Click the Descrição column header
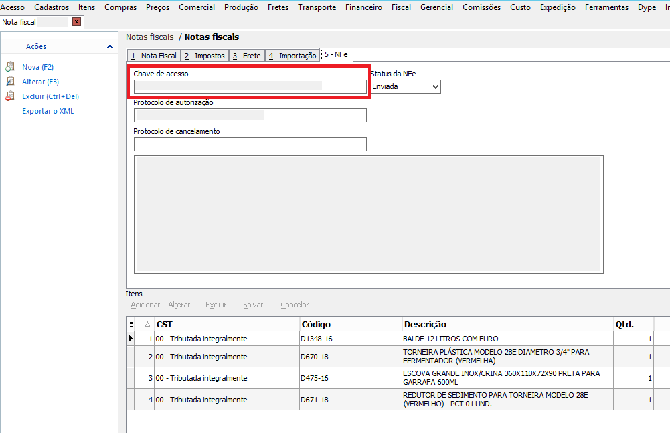The height and width of the screenshot is (433, 670). point(508,324)
